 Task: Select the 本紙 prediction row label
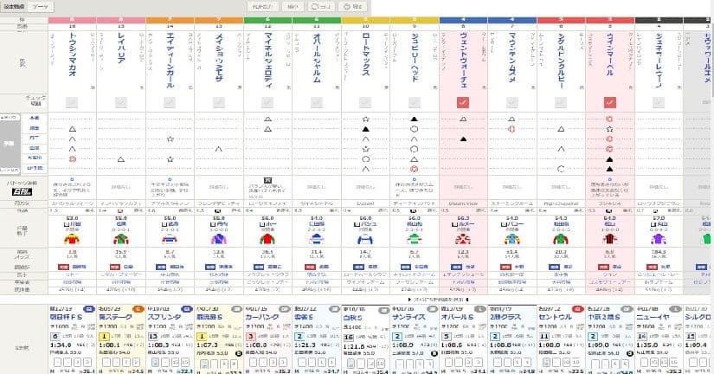click(x=34, y=118)
